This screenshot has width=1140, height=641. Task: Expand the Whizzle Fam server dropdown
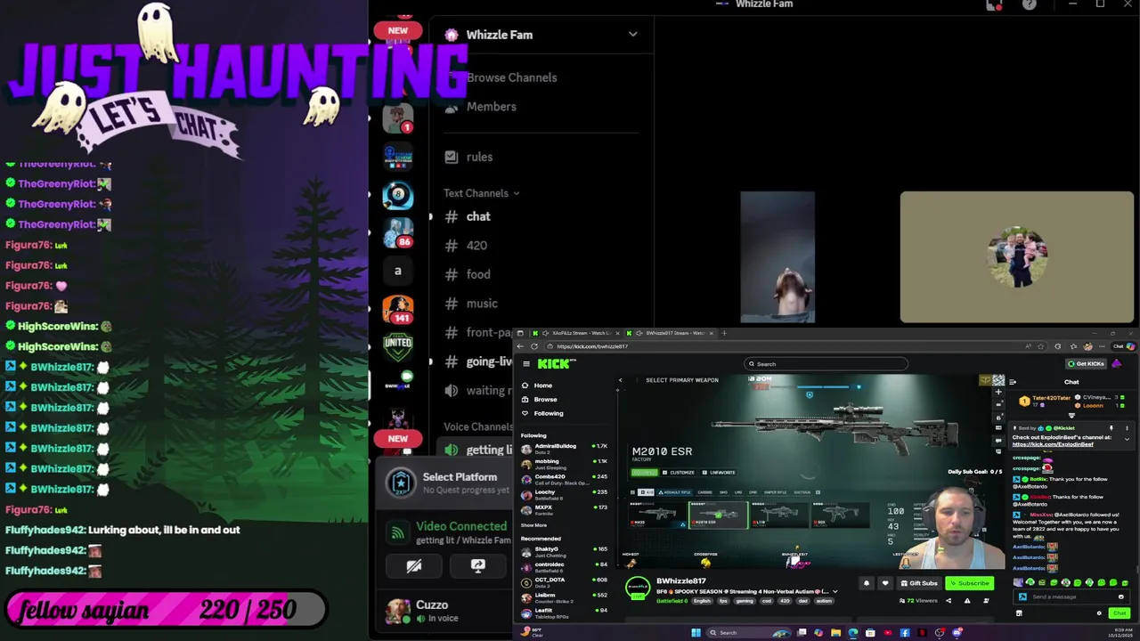[x=632, y=35]
